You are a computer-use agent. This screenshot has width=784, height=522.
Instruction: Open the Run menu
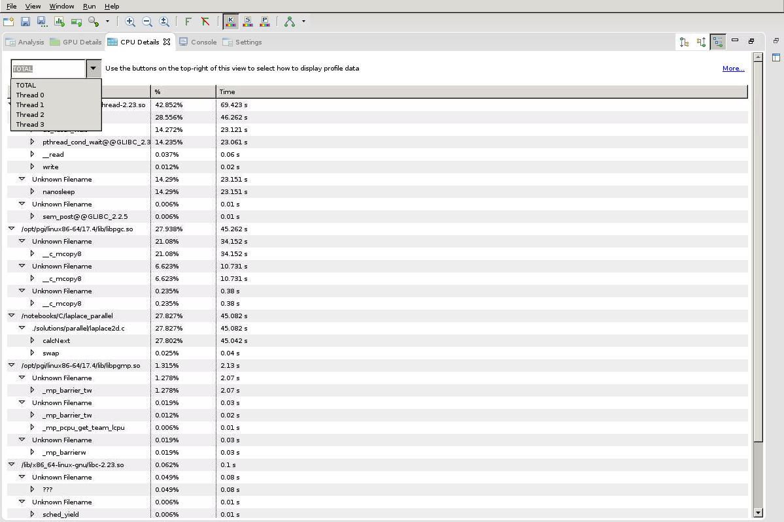pyautogui.click(x=89, y=6)
